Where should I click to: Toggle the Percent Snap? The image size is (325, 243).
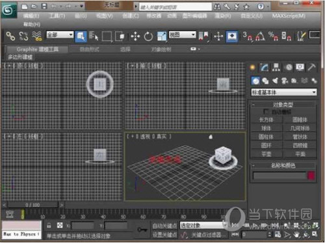pyautogui.click(x=273, y=36)
